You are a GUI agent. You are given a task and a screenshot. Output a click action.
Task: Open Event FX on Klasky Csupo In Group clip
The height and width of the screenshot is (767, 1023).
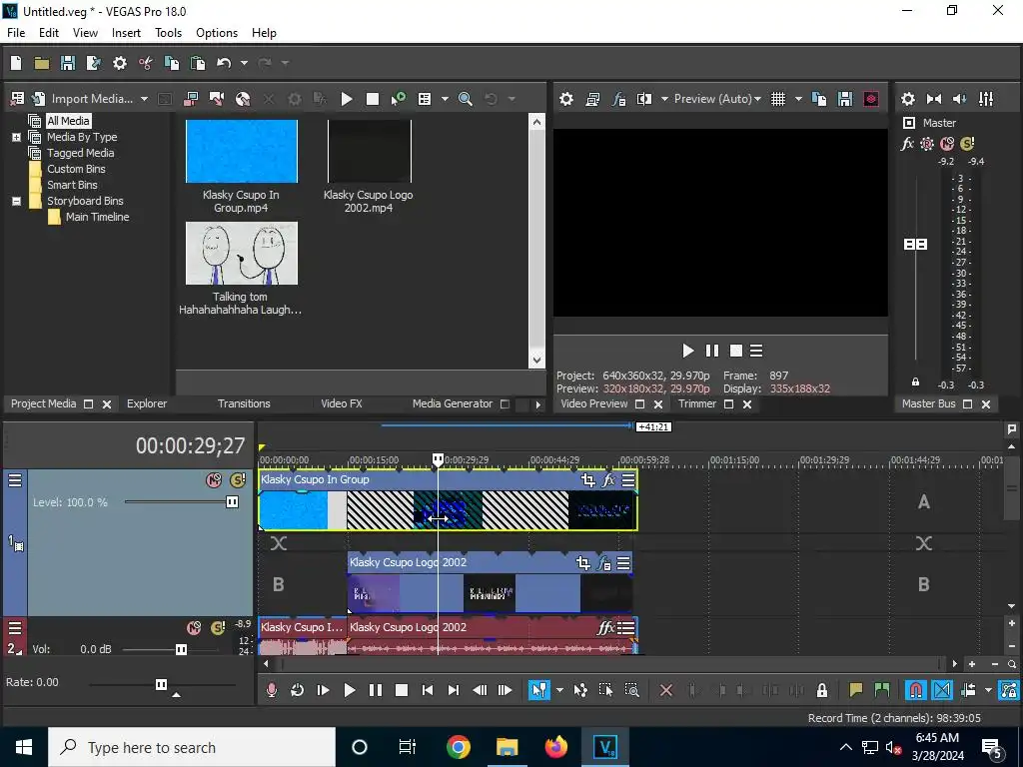[x=608, y=480]
